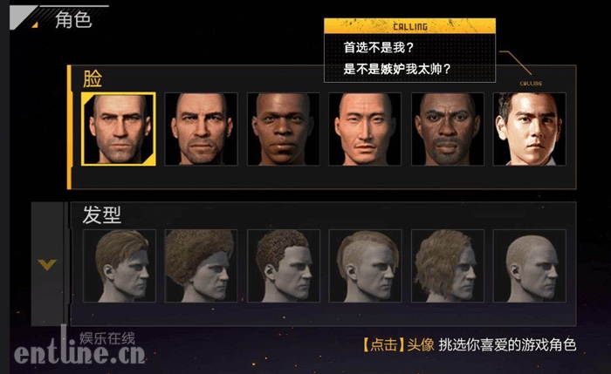Select the fourth bald Asian face portrait
Viewport: 611px width, 374px height.
click(x=365, y=129)
